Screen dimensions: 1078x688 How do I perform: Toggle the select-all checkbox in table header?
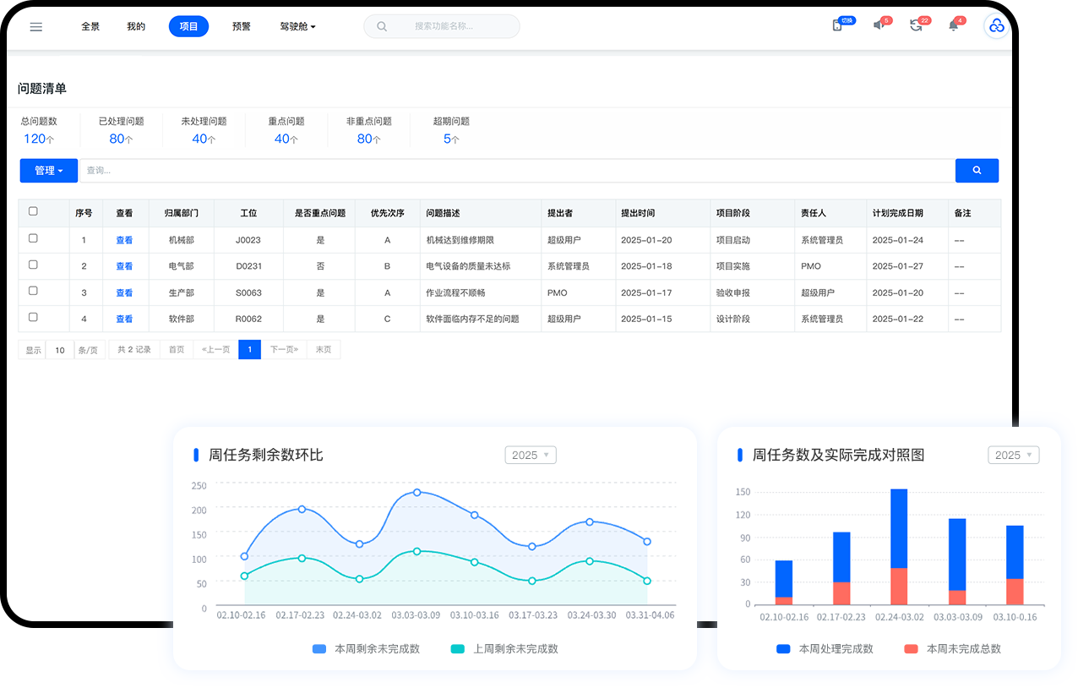(33, 211)
